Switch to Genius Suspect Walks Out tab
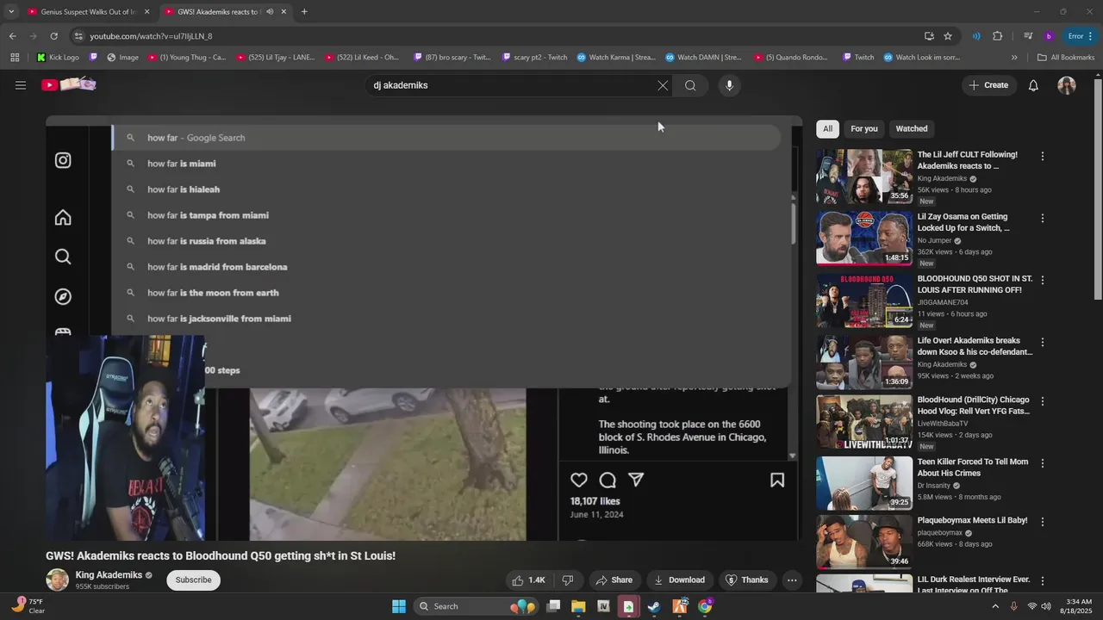Image resolution: width=1103 pixels, height=620 pixels. [x=86, y=12]
